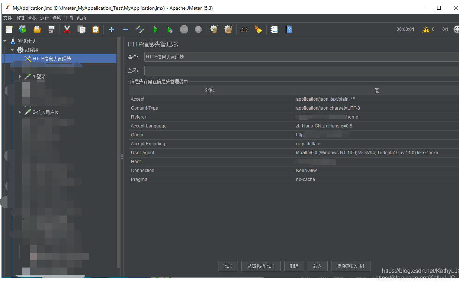Image resolution: width=459 pixels, height=285 pixels.
Task: Expand all tree nodes with plus icon
Action: [x=111, y=29]
